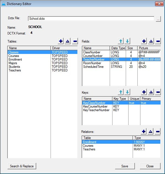Remove selected relation with minus icon
Screen dimensions: 165x174
(x=158, y=131)
